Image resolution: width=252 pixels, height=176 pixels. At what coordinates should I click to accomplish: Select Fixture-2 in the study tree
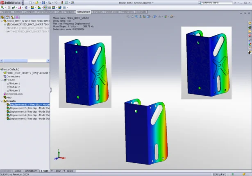14,87
